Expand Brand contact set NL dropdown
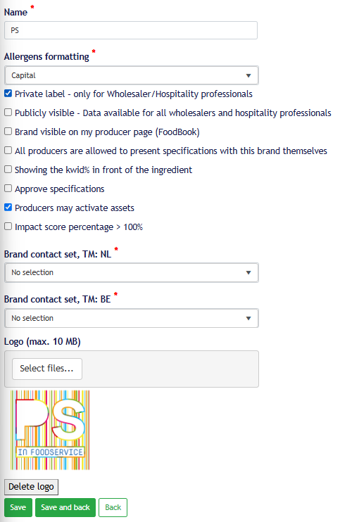Viewport: 340px width, 522px height. pos(132,272)
